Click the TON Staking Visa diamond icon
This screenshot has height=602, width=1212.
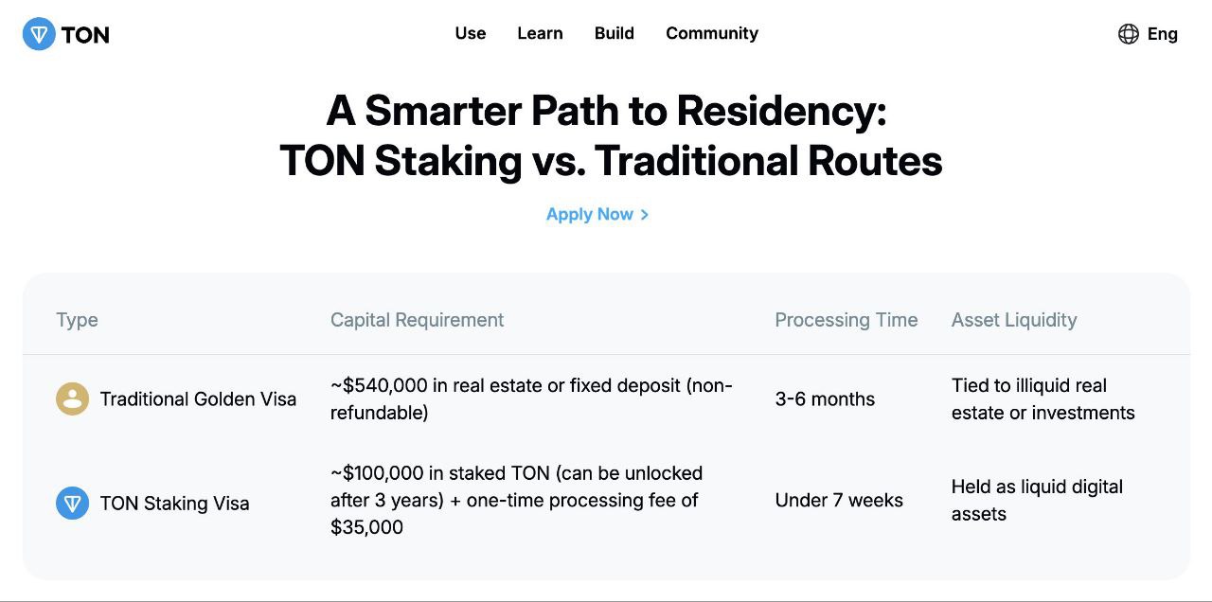tap(72, 504)
